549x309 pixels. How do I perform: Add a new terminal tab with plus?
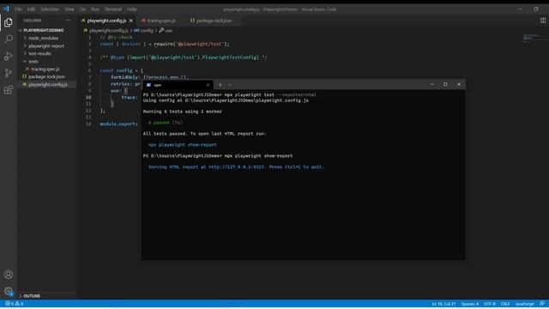click(220, 85)
